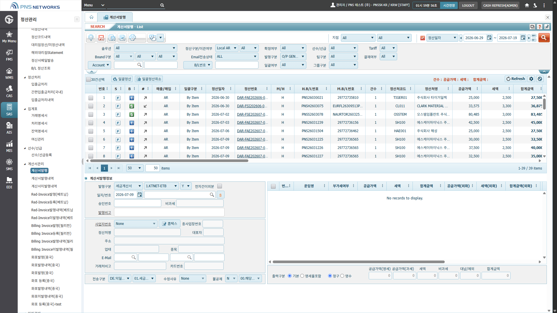This screenshot has width=557, height=313.
Task: Select the 영수 radio button
Action: click(342, 276)
